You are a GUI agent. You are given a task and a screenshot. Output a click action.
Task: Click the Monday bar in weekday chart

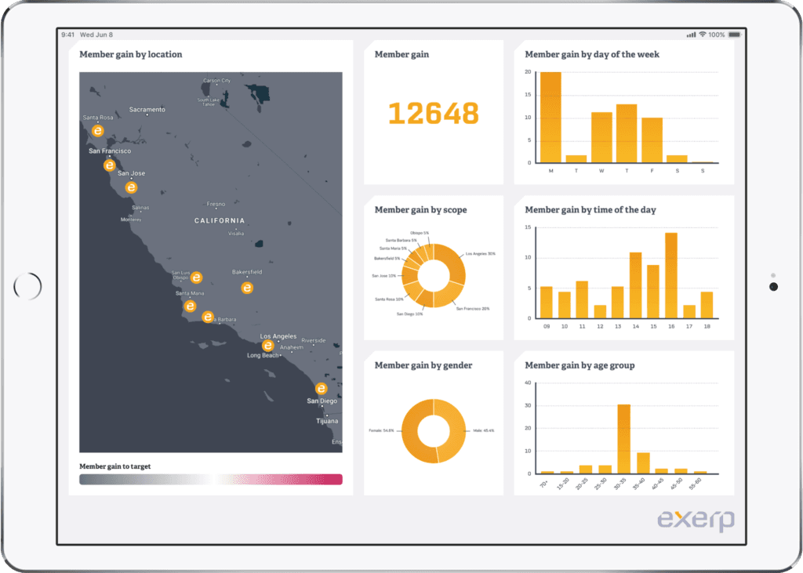pyautogui.click(x=550, y=118)
